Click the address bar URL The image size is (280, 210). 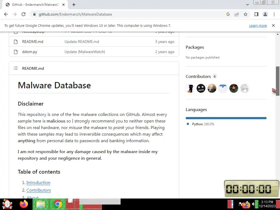click(x=75, y=14)
